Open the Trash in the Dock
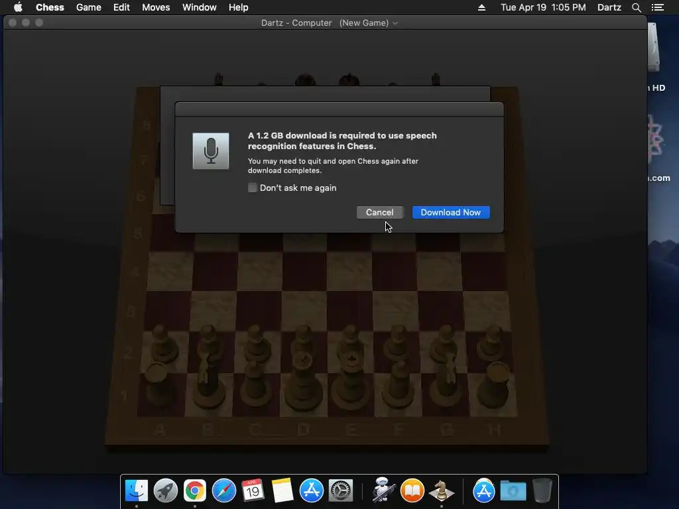 click(x=542, y=491)
